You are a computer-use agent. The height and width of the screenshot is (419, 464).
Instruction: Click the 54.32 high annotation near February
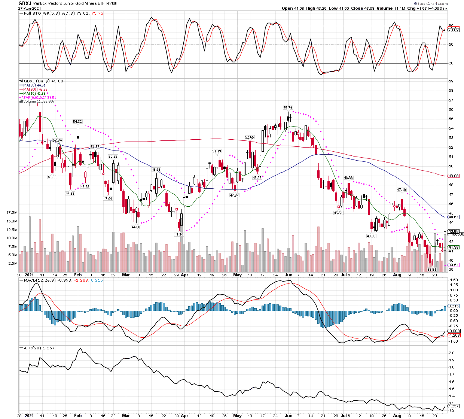(x=77, y=122)
